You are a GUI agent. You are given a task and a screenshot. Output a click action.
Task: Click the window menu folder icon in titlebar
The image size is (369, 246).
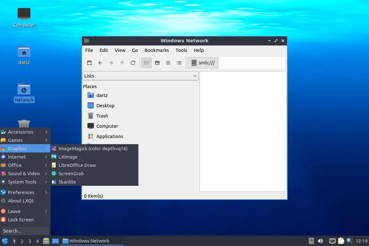[x=86, y=40]
